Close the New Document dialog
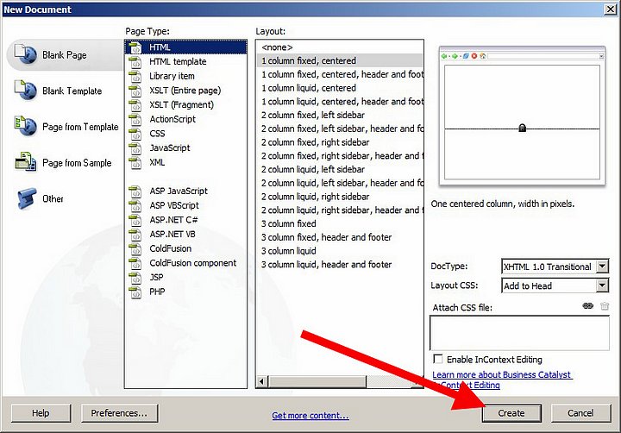Viewport: 621px width, 433px height. (611, 9)
